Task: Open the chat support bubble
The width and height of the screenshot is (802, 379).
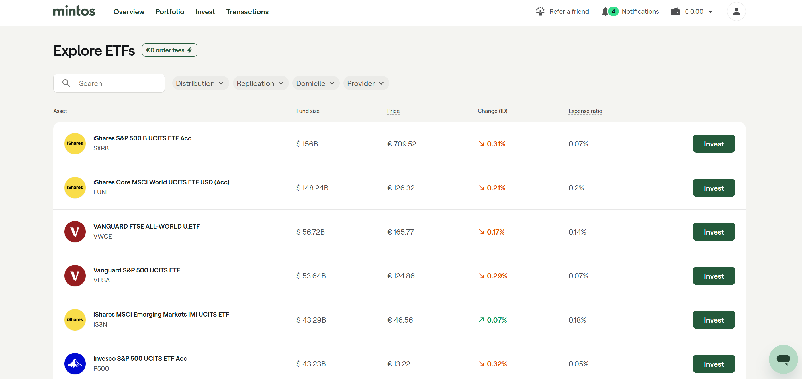Action: [783, 359]
